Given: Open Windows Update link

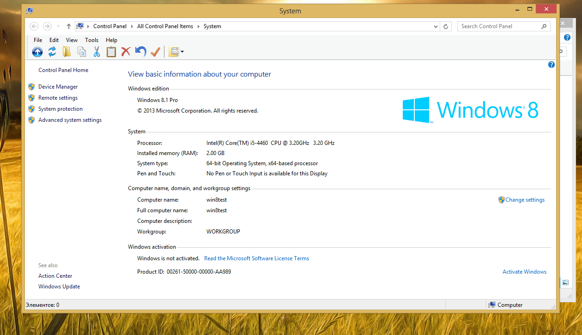Looking at the screenshot, I should 59,287.
